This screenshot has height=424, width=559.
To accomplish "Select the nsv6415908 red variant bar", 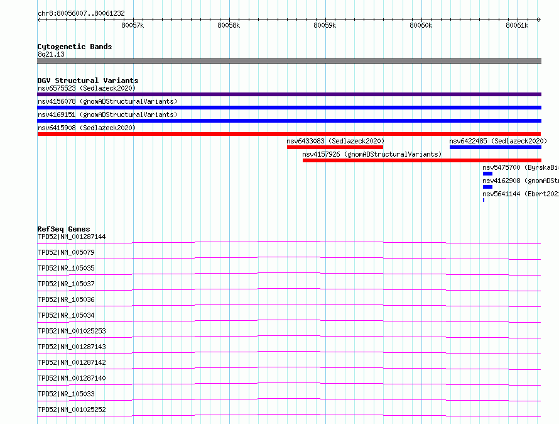I will point(289,134).
